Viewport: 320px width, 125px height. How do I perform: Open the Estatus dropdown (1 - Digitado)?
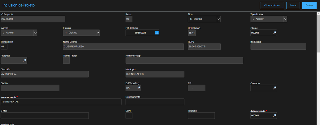pyautogui.click(x=98, y=33)
